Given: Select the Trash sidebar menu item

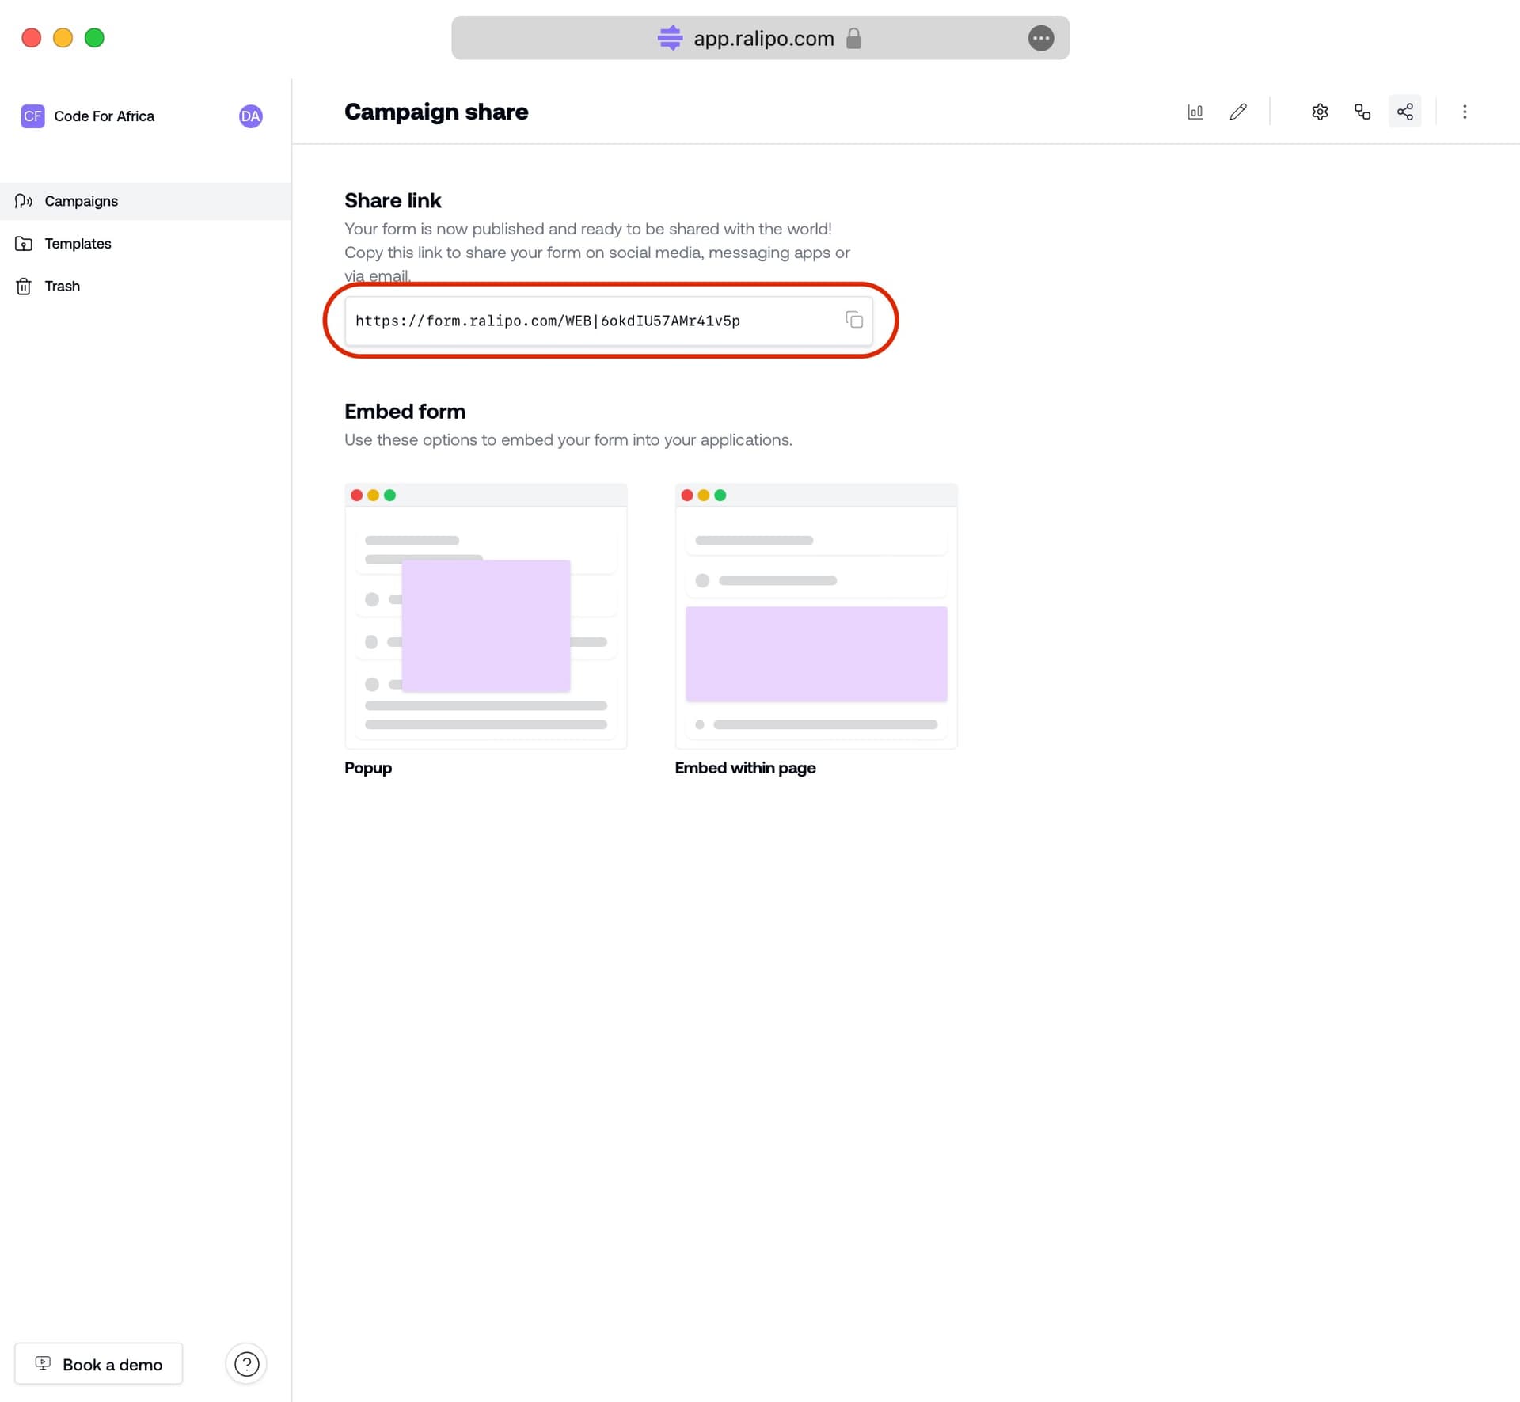Looking at the screenshot, I should pos(63,286).
